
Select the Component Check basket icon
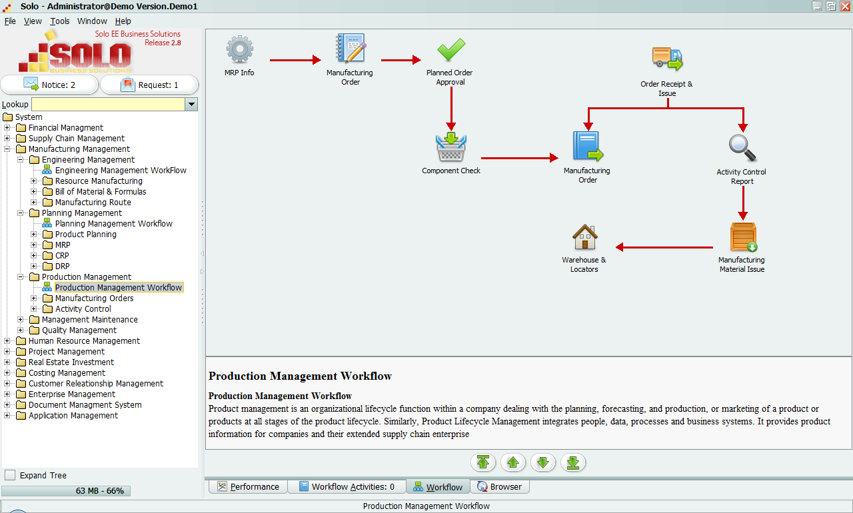(451, 148)
